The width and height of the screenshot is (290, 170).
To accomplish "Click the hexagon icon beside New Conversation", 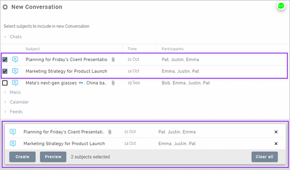I will pos(5,7).
